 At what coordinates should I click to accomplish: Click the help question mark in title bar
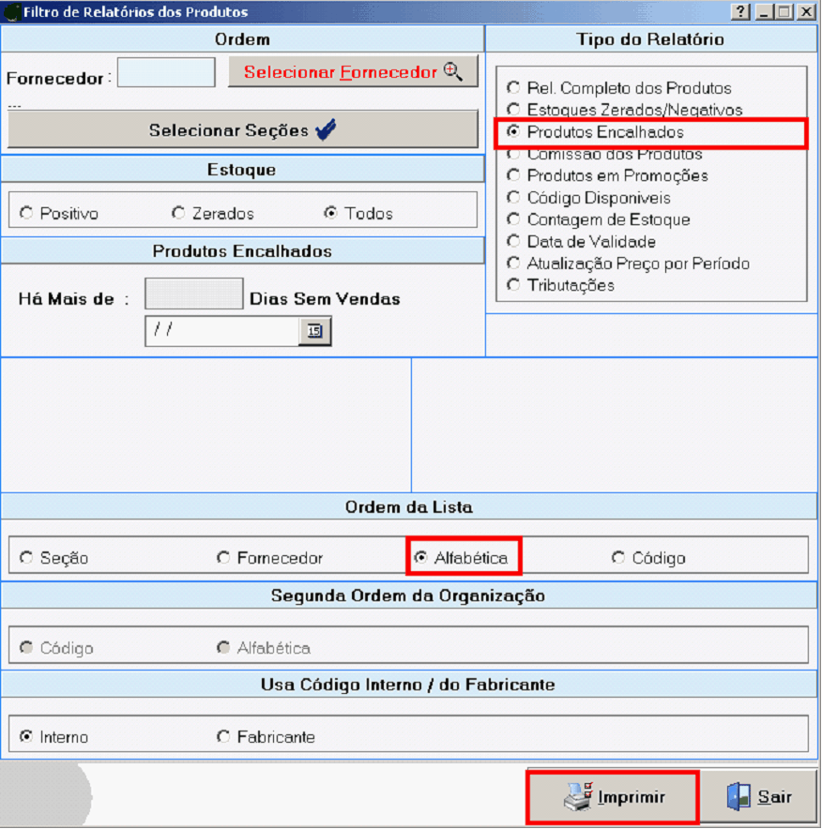741,12
